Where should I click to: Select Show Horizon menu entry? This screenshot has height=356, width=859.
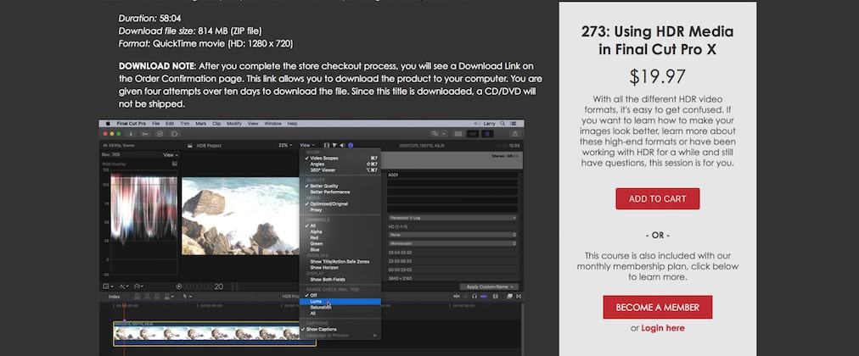(340, 267)
